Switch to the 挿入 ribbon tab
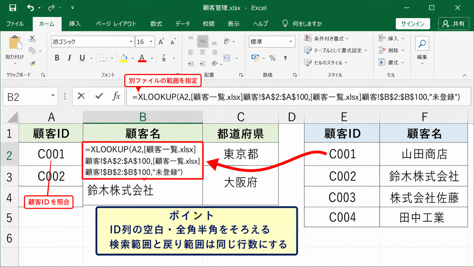 75,24
